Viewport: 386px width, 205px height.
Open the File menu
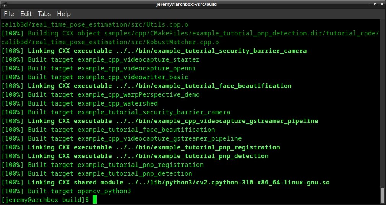(x=9, y=14)
